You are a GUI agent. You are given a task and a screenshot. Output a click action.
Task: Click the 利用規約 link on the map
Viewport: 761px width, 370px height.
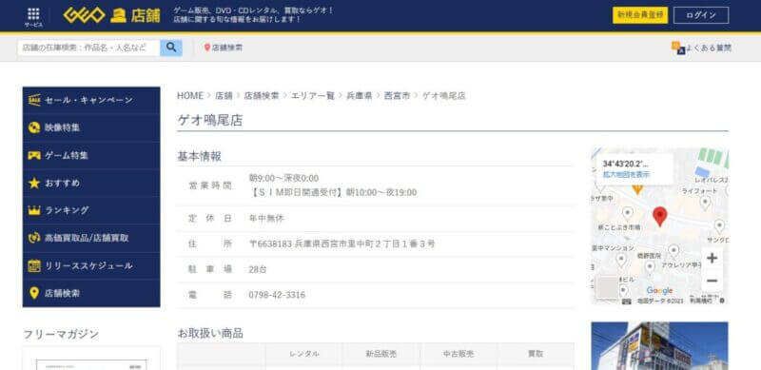(x=701, y=302)
